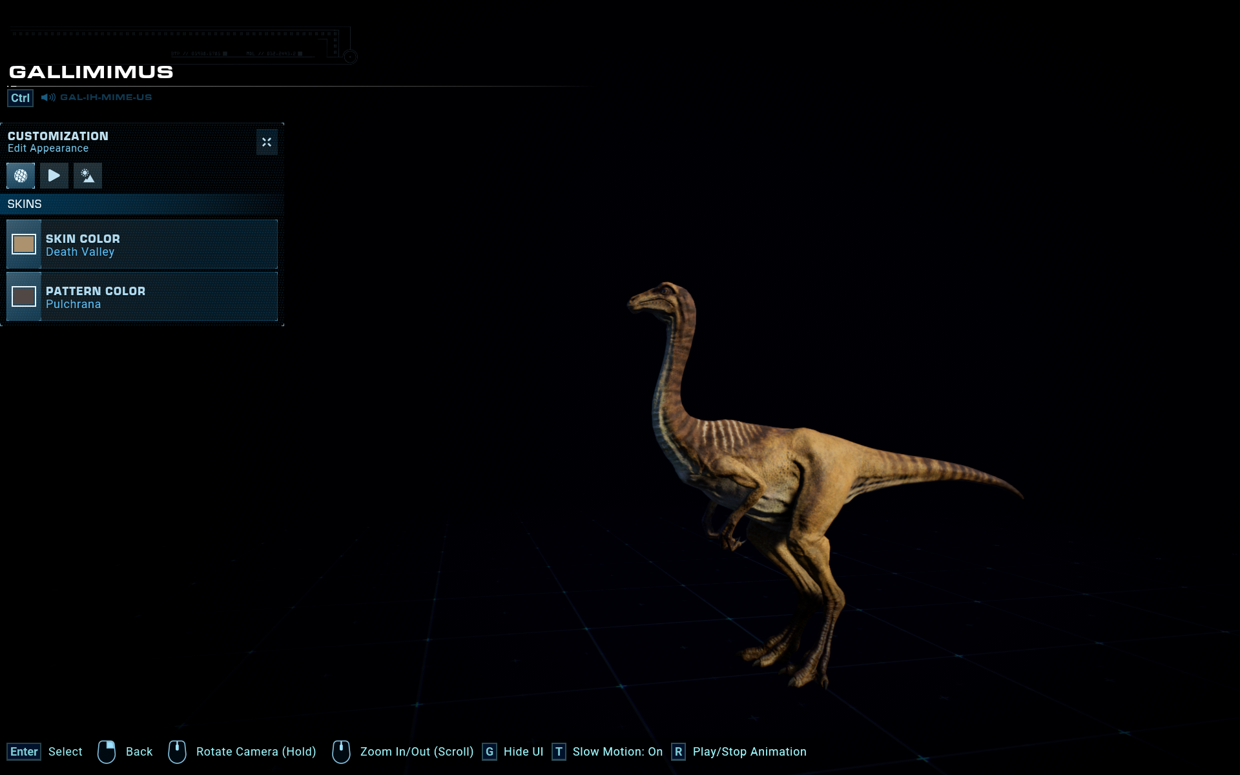Toggle Slow Motion: On

tap(617, 752)
